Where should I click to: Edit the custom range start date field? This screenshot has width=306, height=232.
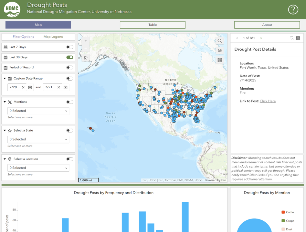click(x=15, y=87)
